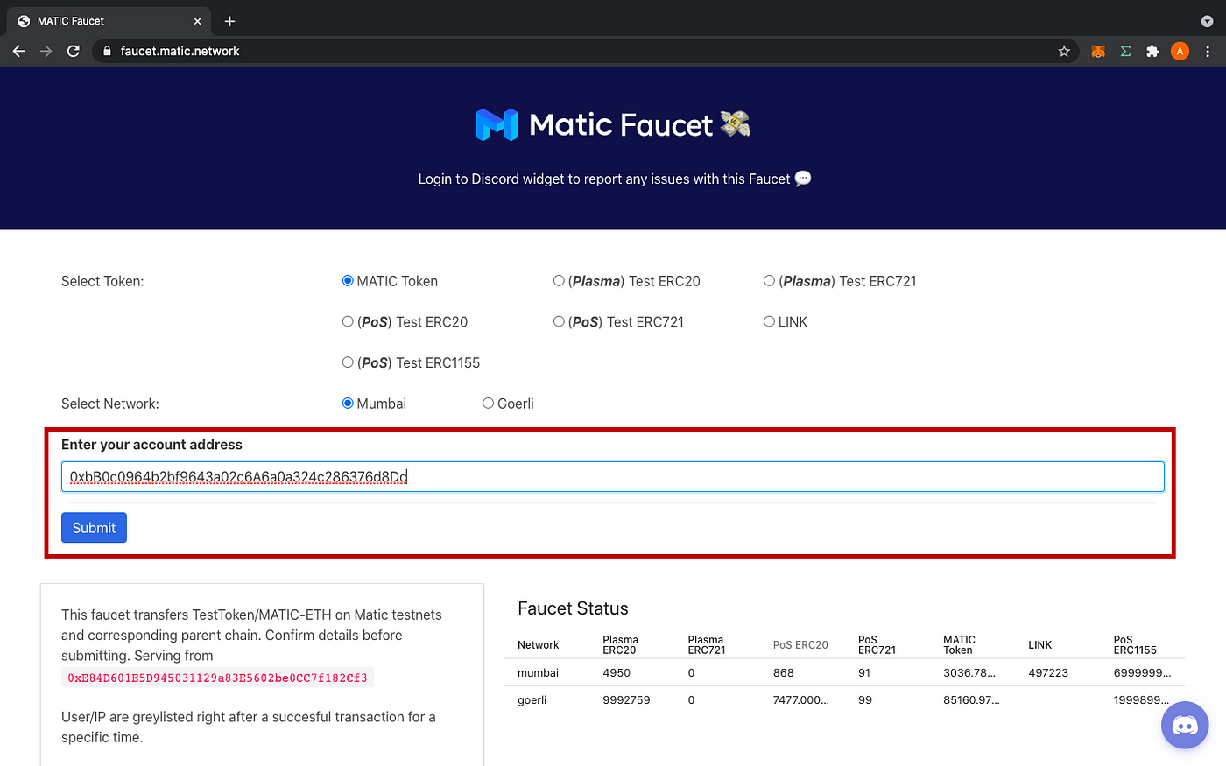Click the MATIC Token column header
The image size is (1226, 766).
click(x=959, y=645)
